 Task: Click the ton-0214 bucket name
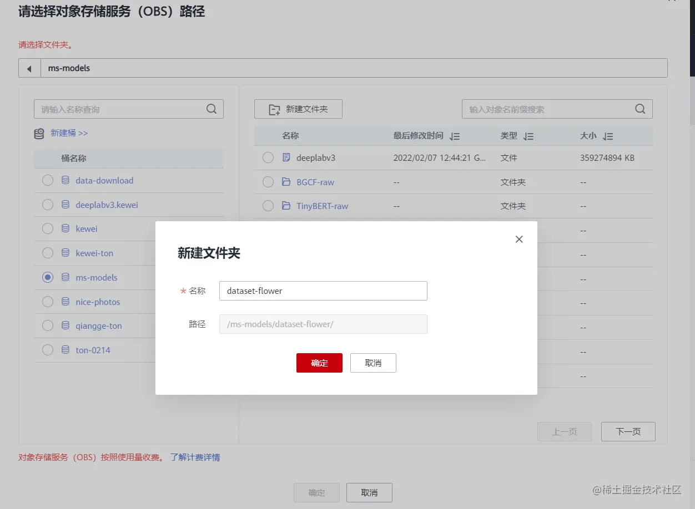coord(93,350)
